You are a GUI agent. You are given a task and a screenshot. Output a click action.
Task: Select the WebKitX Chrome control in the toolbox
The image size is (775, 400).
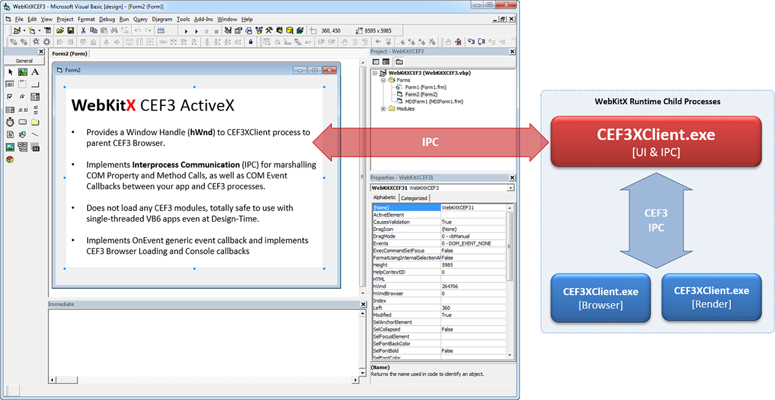(x=10, y=160)
